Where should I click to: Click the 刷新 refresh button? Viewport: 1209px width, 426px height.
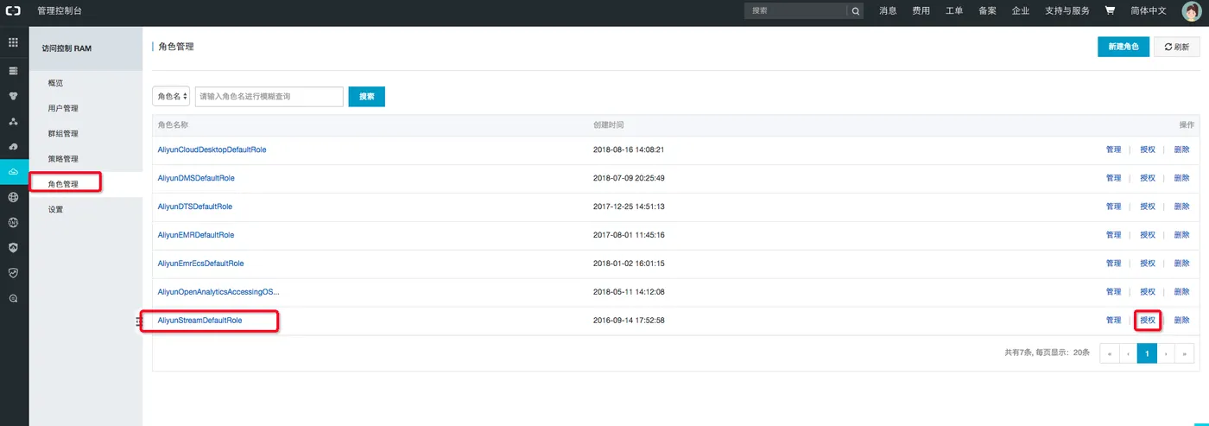tap(1177, 47)
